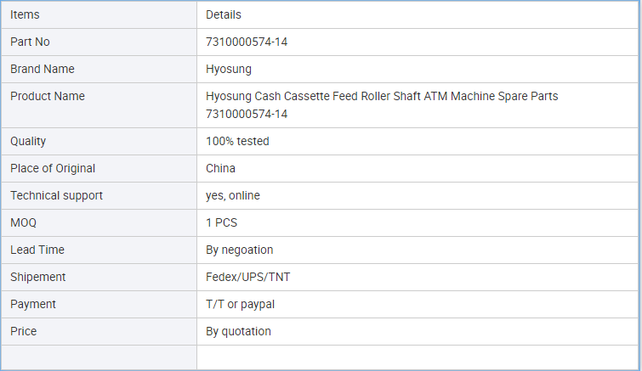
Task: Select the 100% tested value
Action: [237, 142]
